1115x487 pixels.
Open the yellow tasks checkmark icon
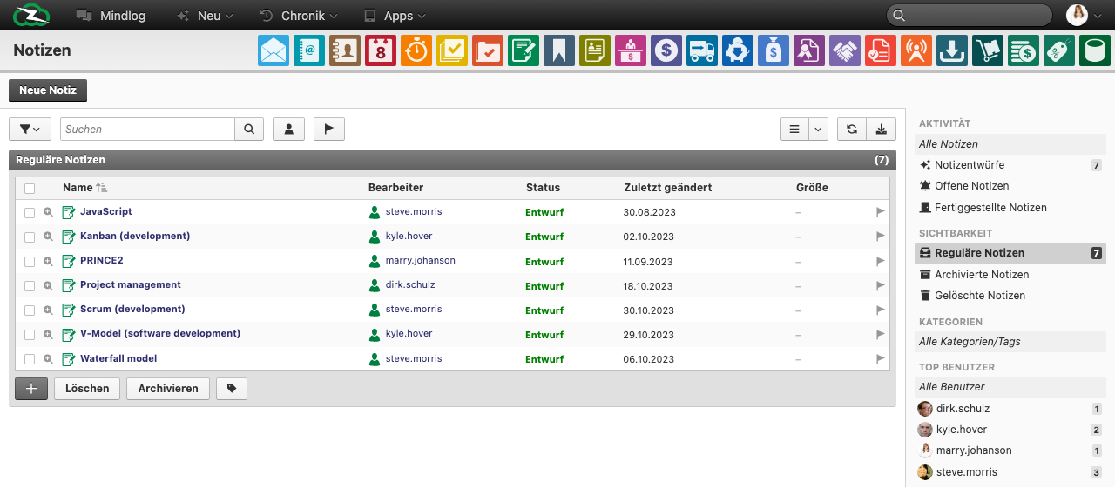(x=452, y=50)
